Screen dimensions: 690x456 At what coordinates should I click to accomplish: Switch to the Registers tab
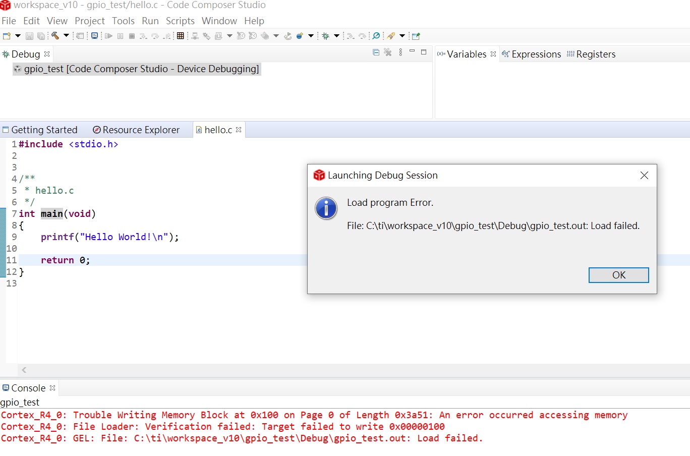tap(591, 54)
